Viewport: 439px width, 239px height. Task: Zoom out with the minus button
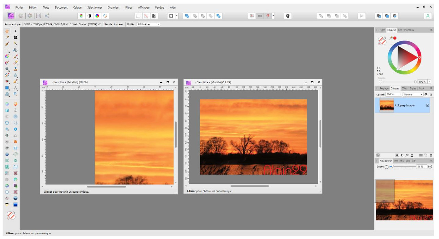point(387,167)
